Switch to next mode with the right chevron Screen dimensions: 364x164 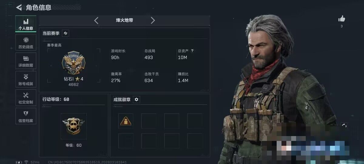[153, 20]
